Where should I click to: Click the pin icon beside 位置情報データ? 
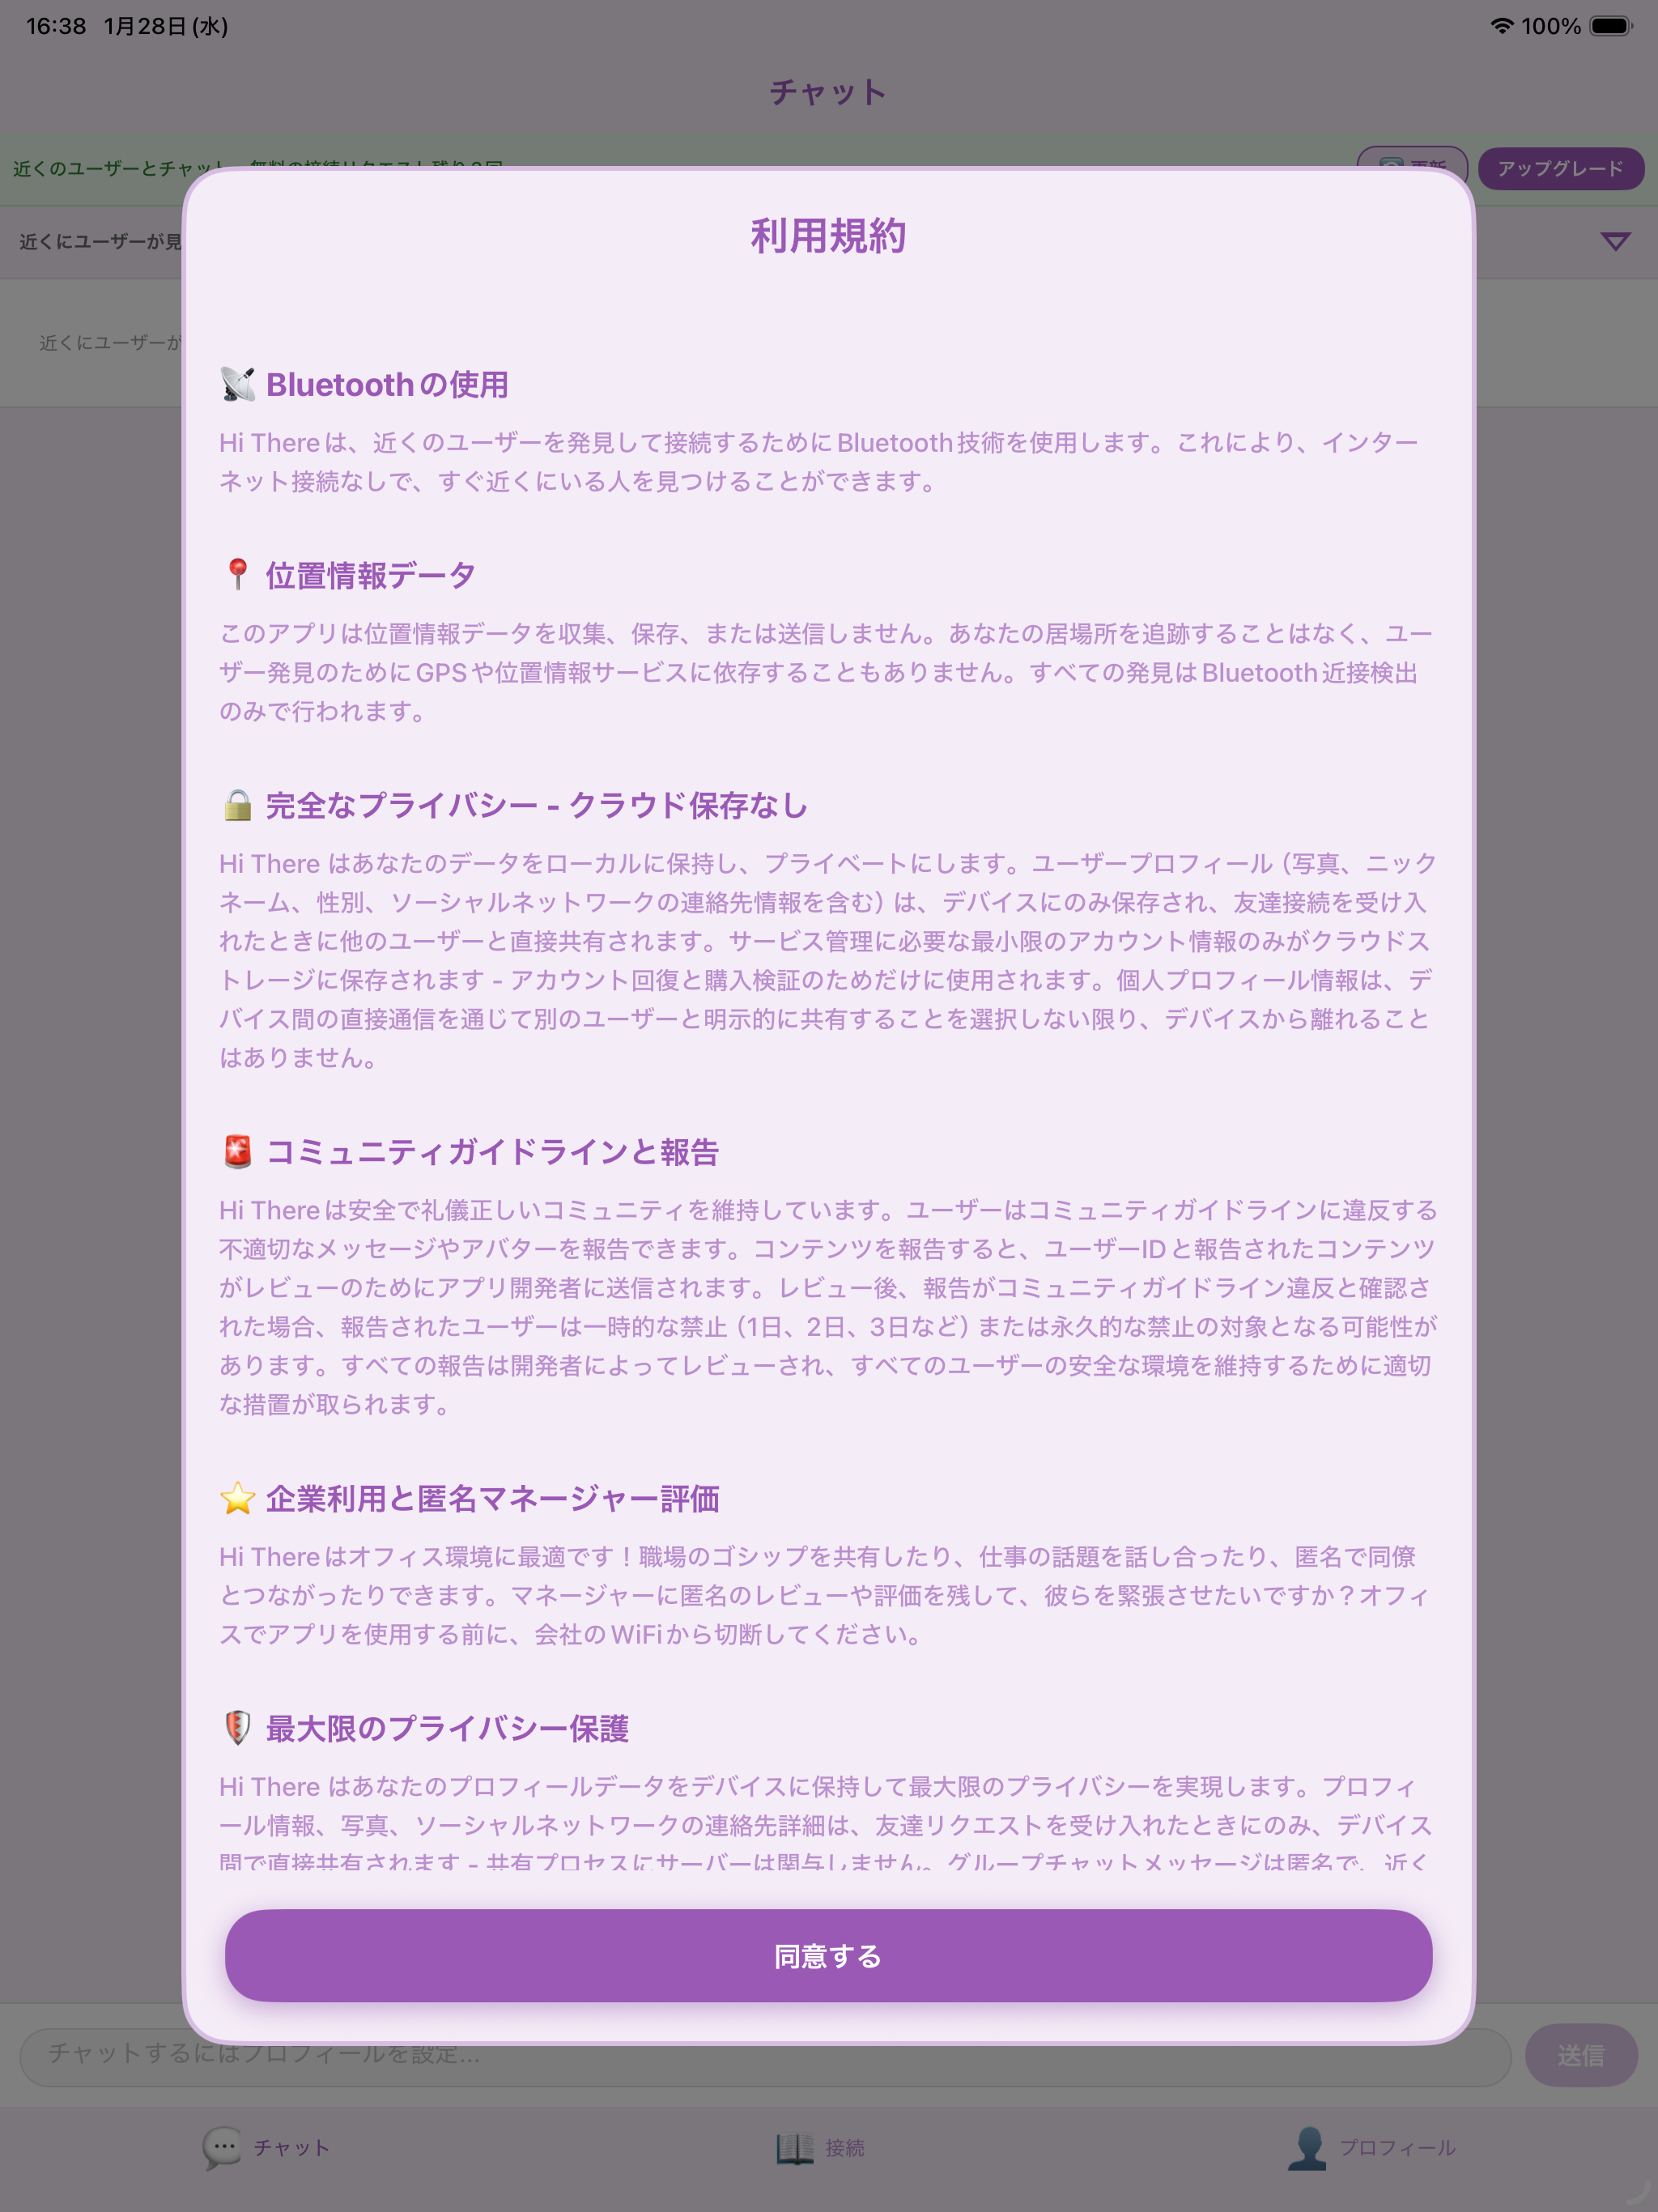(x=238, y=575)
